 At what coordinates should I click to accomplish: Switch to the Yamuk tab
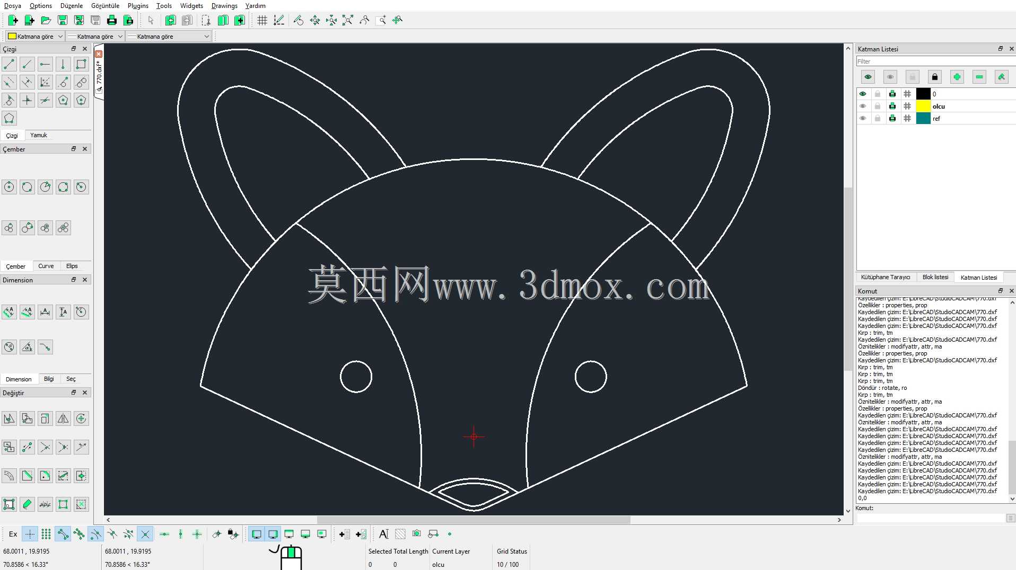39,135
